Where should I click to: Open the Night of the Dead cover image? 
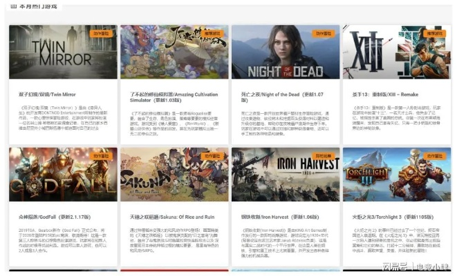point(283,54)
